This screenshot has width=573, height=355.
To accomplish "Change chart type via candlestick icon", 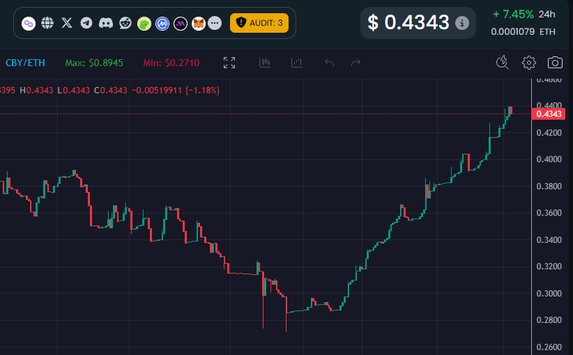I will (x=265, y=63).
